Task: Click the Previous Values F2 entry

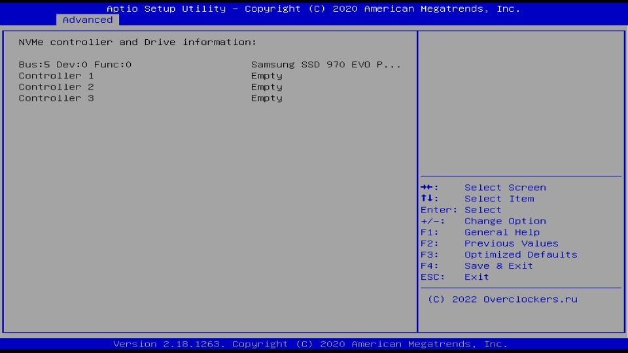Action: click(489, 243)
